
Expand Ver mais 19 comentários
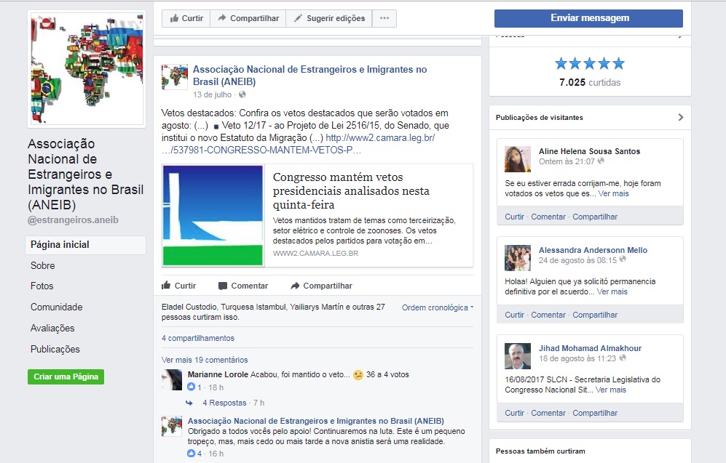[x=205, y=360]
